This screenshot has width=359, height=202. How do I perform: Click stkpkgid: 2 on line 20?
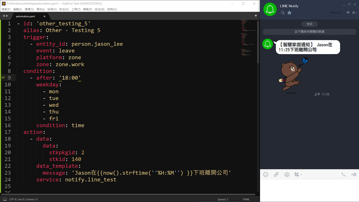click(x=67, y=153)
